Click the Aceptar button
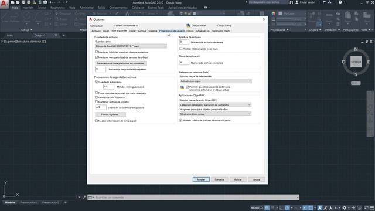Viewport: 375px width, 211px height. coord(201,179)
